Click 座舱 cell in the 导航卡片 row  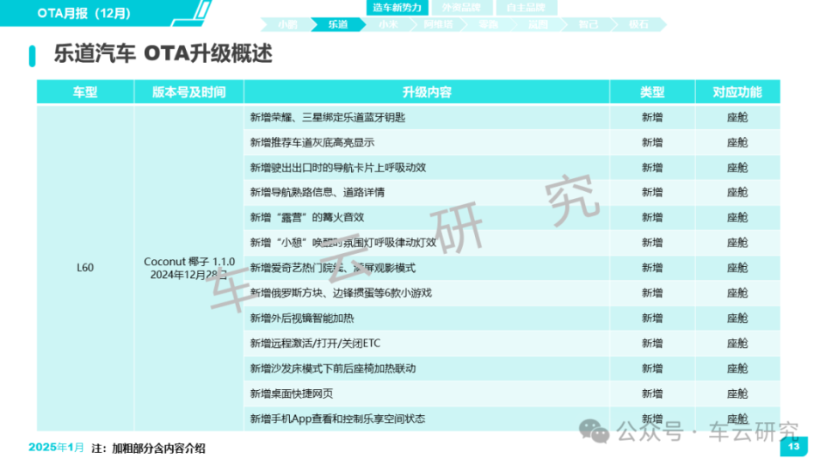[737, 168]
